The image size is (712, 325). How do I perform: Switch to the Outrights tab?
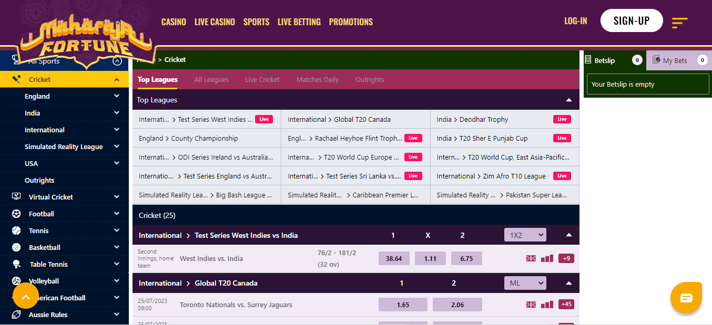(370, 80)
